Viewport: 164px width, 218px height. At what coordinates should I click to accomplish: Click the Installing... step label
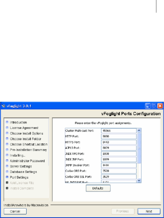17,156
